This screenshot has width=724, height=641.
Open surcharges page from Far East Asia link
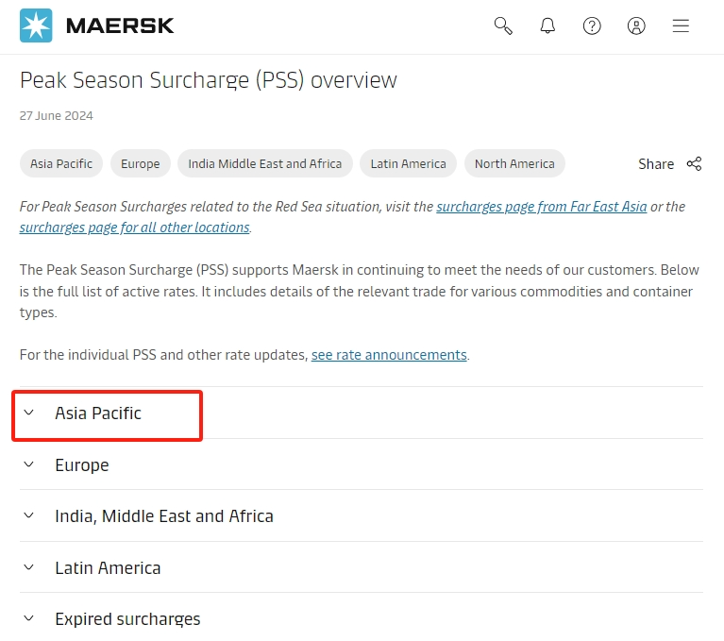542,207
